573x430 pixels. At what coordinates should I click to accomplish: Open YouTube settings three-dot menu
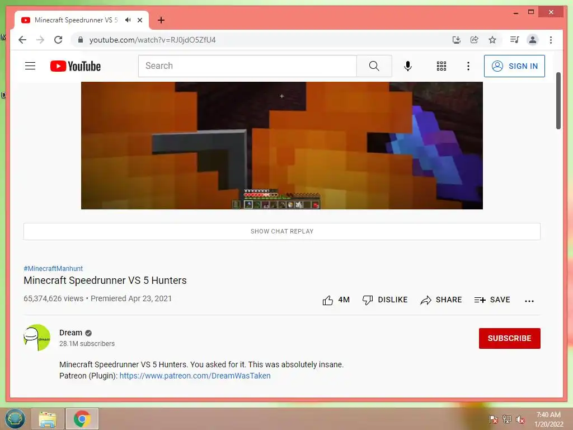click(x=468, y=66)
